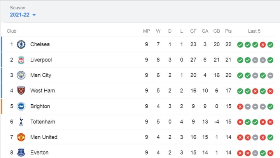Screen dimensions: 280x158
Task: Click the Brighton club crest icon
Action: (21, 106)
